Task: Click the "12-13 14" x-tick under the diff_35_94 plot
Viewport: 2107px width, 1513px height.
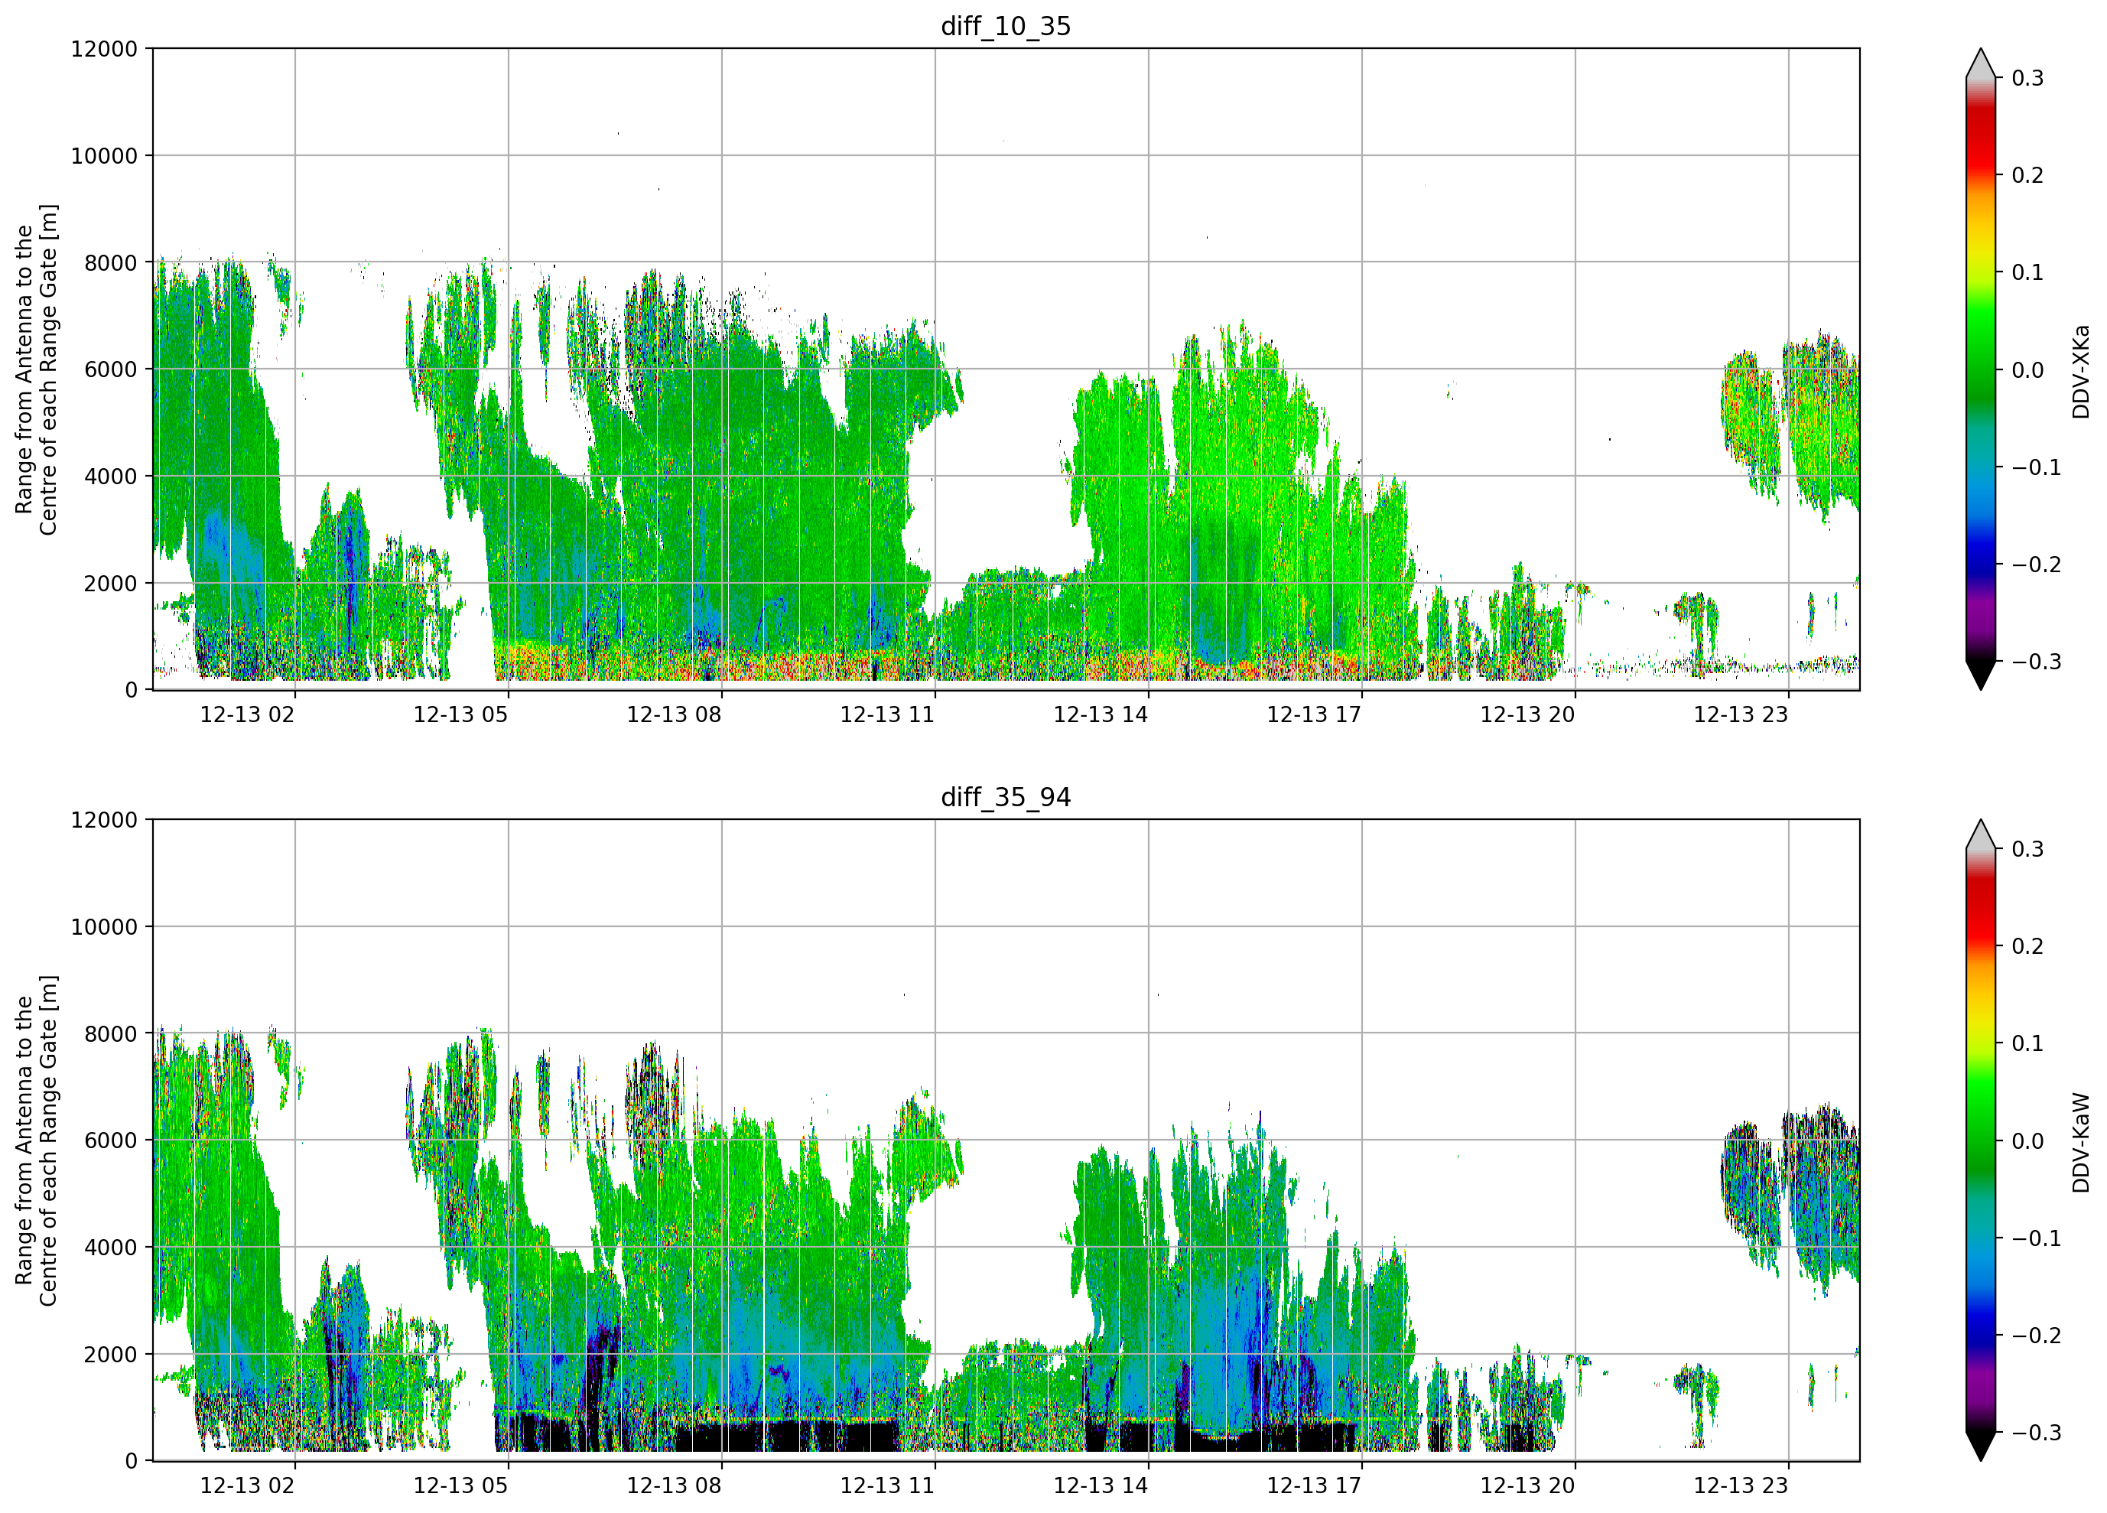Action: click(1101, 1486)
